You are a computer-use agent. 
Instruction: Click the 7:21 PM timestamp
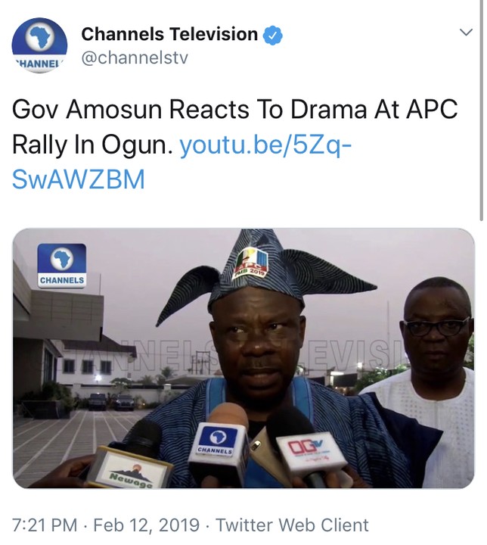pos(45,525)
